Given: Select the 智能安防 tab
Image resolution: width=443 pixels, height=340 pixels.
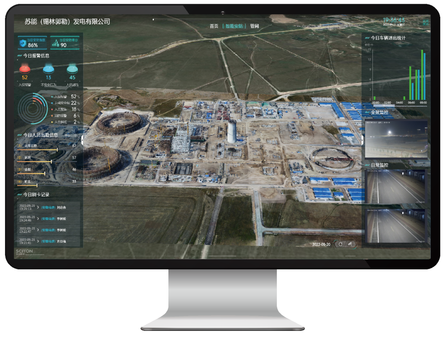Looking at the screenshot, I should point(234,26).
